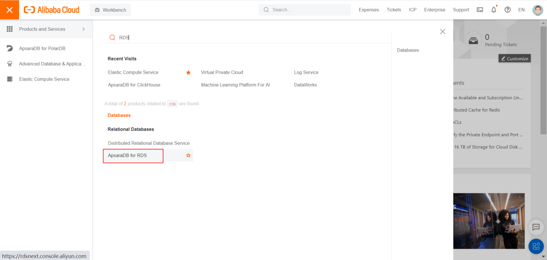Open the announcement ending in Private Endpoint and Port
547x260 pixels.
coord(489,134)
